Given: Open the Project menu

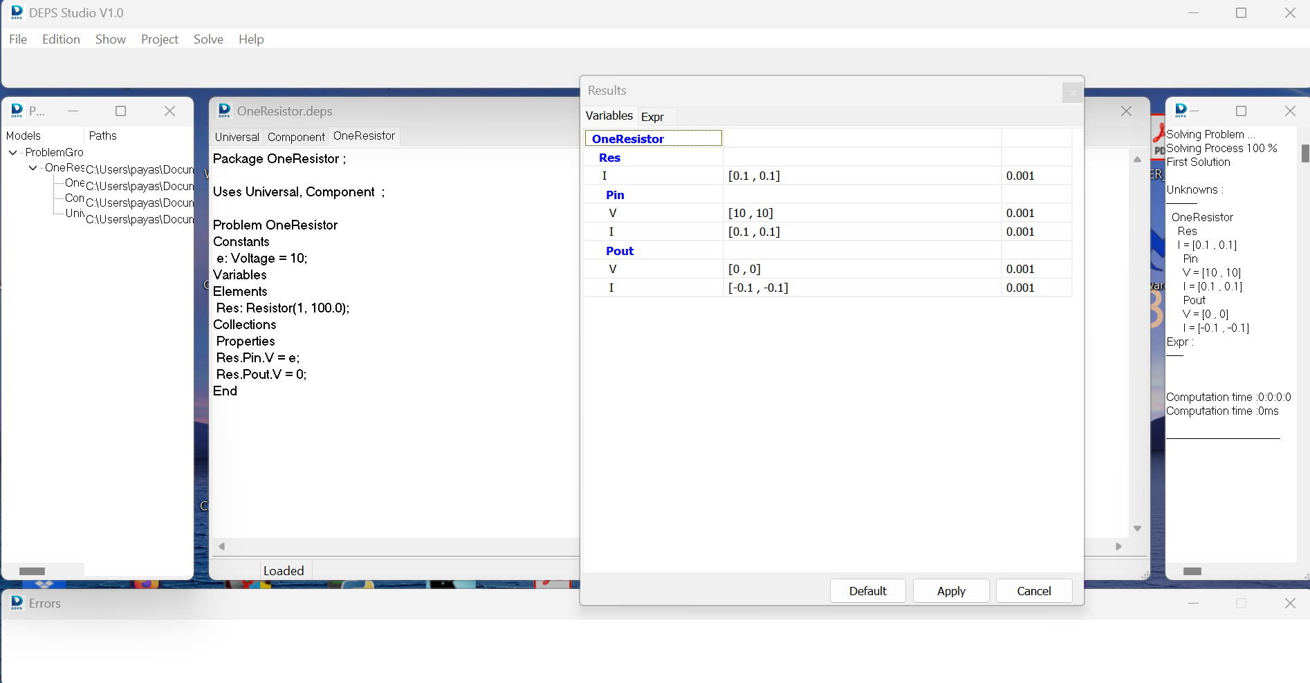Looking at the screenshot, I should tap(159, 39).
